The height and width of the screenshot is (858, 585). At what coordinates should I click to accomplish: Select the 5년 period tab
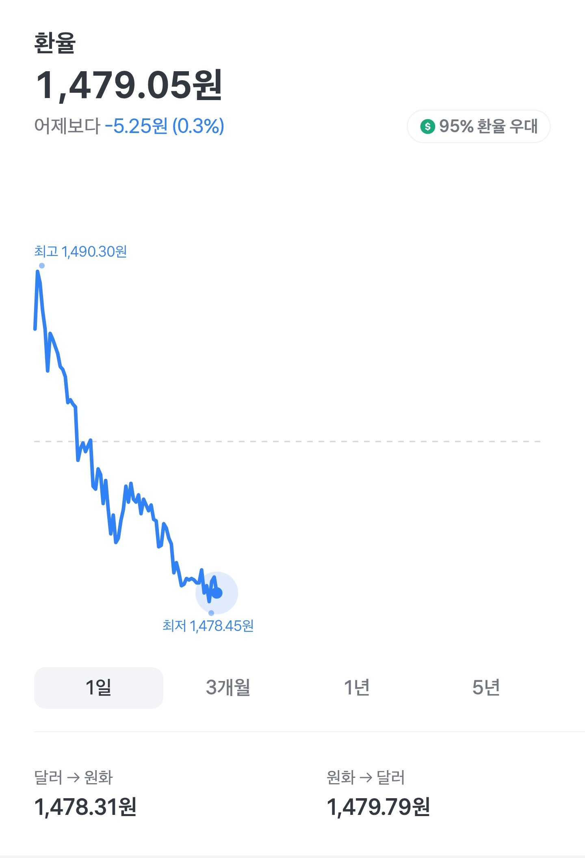486,688
